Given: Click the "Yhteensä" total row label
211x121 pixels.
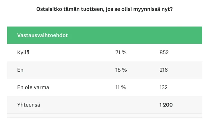Looking at the screenshot, I should click(x=29, y=105).
